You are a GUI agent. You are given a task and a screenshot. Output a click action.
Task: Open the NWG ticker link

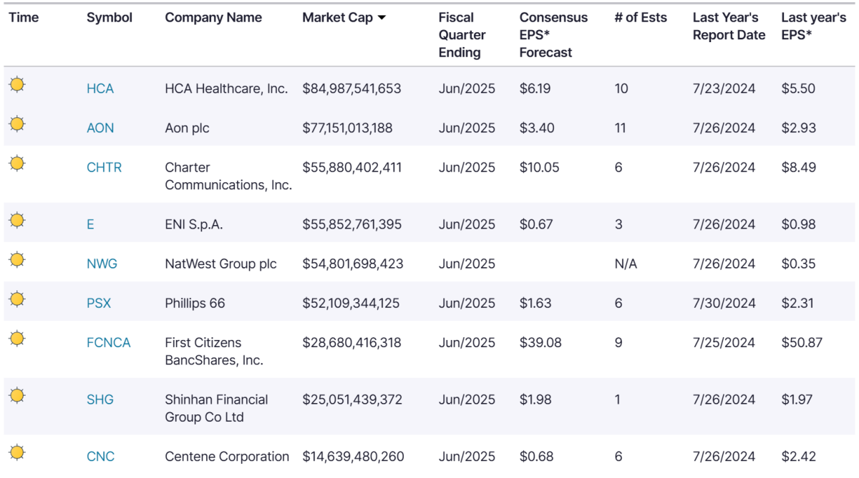(x=102, y=264)
